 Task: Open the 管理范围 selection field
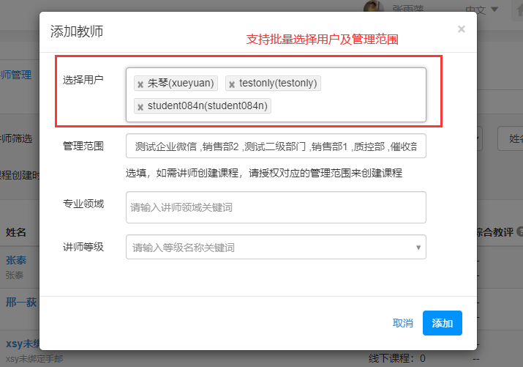click(x=276, y=146)
